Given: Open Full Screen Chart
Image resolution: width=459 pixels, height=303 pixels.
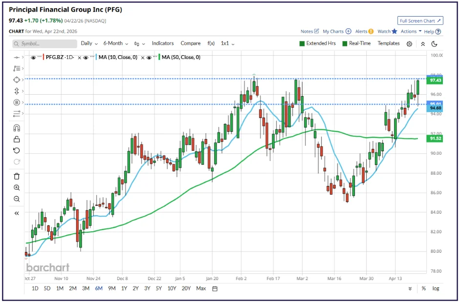Looking at the screenshot, I should [420, 21].
